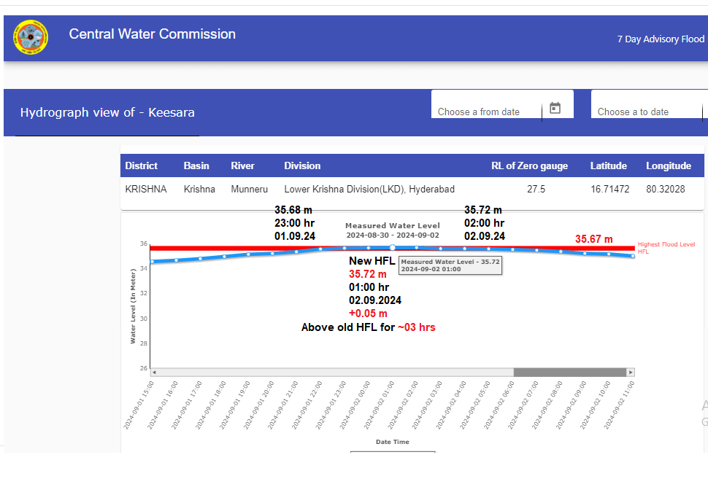Click the chart scrollbar left arrow
This screenshot has height=487, width=708.
click(154, 372)
